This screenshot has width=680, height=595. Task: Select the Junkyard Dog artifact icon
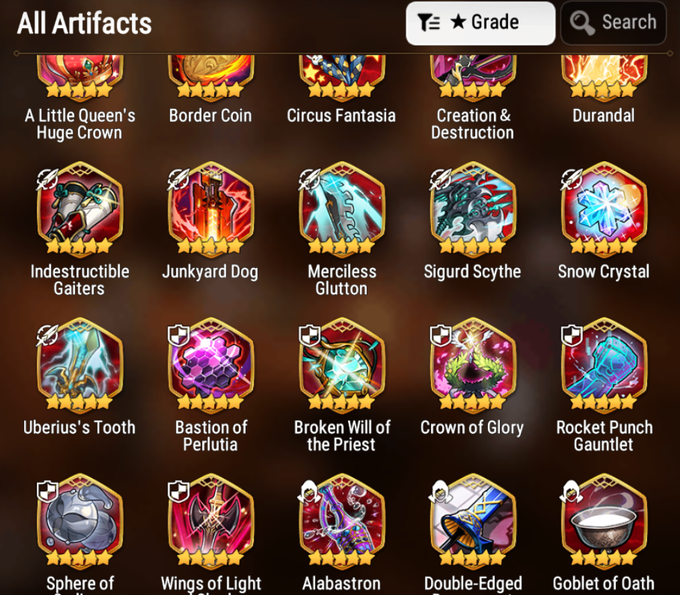pyautogui.click(x=211, y=208)
